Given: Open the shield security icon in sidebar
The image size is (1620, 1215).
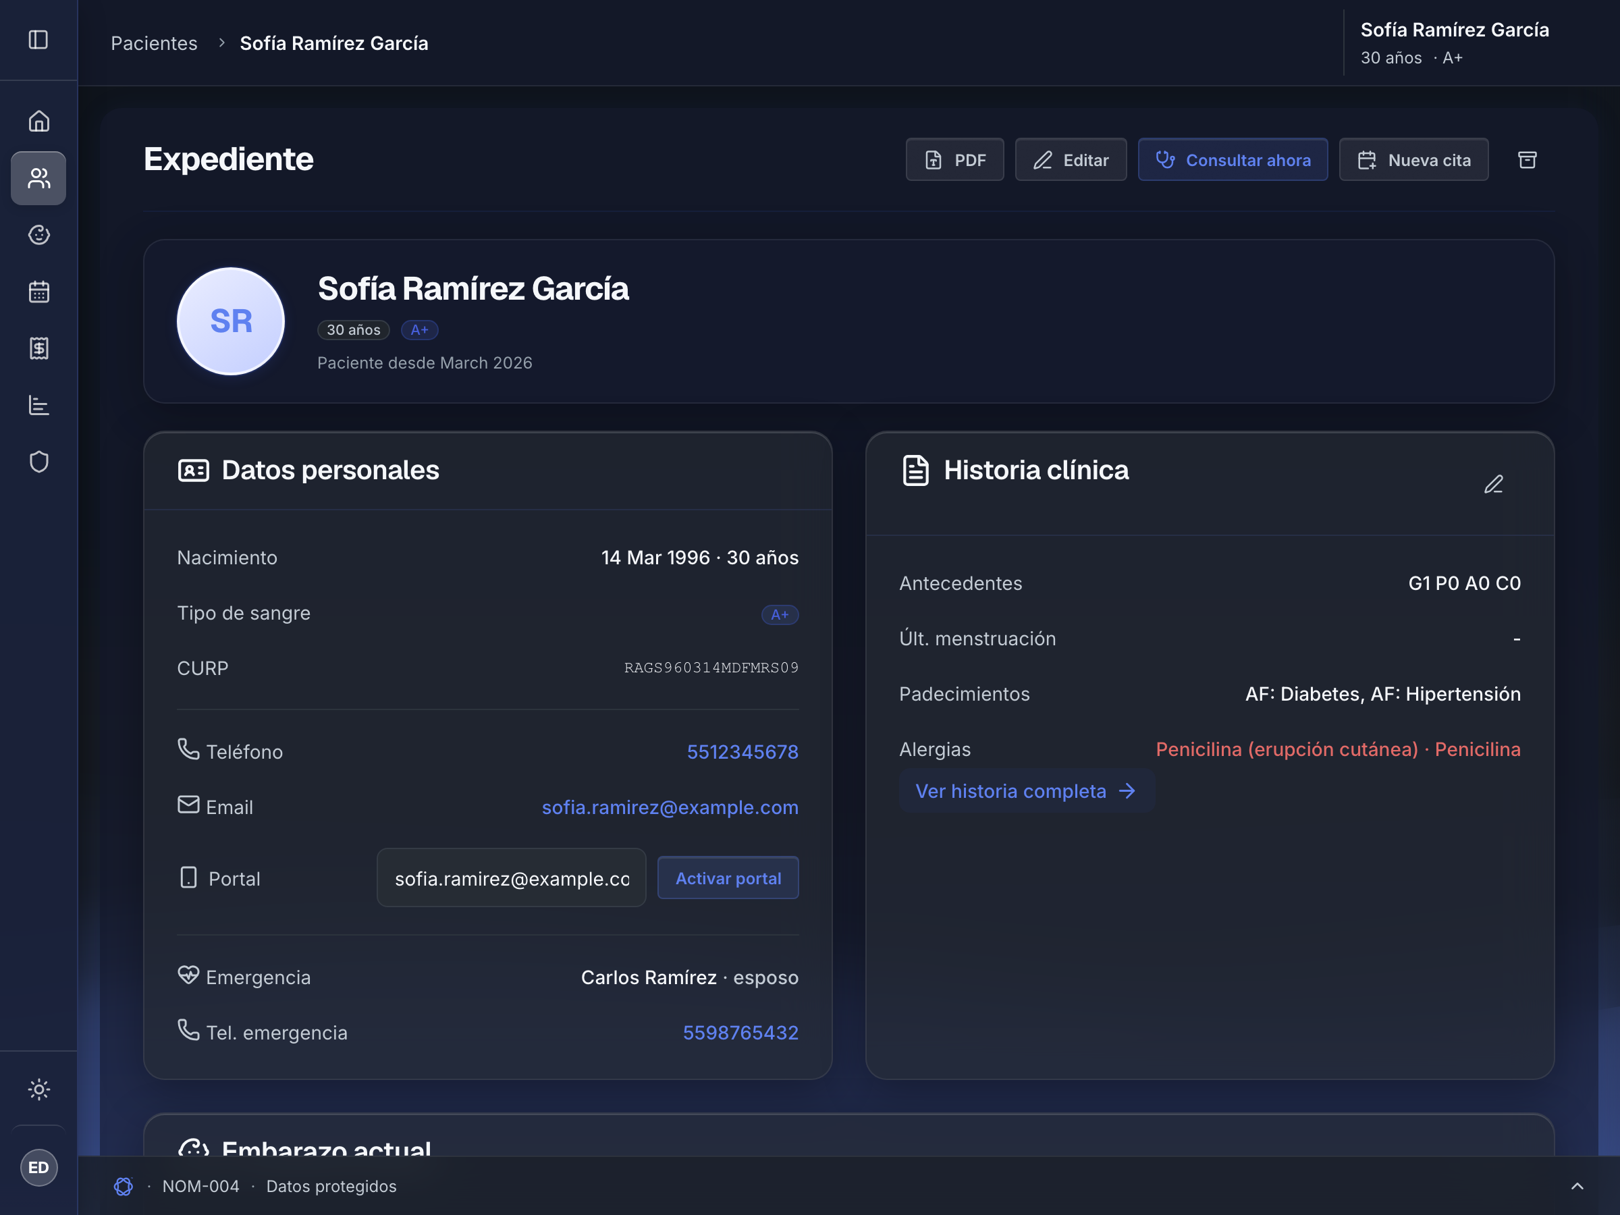Looking at the screenshot, I should tap(39, 462).
